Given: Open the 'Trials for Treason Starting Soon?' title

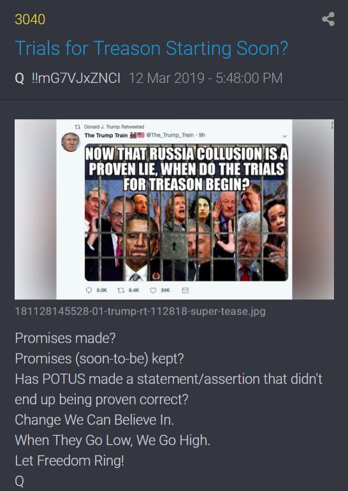Looking at the screenshot, I should (152, 48).
